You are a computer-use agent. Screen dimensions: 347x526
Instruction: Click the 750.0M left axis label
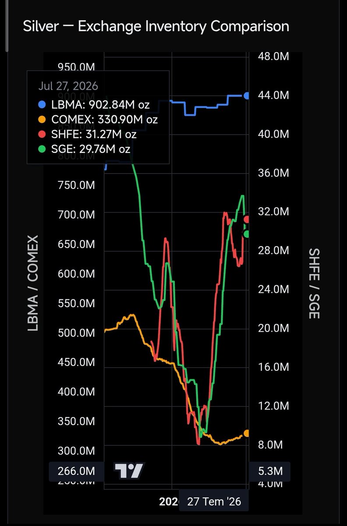click(76, 185)
